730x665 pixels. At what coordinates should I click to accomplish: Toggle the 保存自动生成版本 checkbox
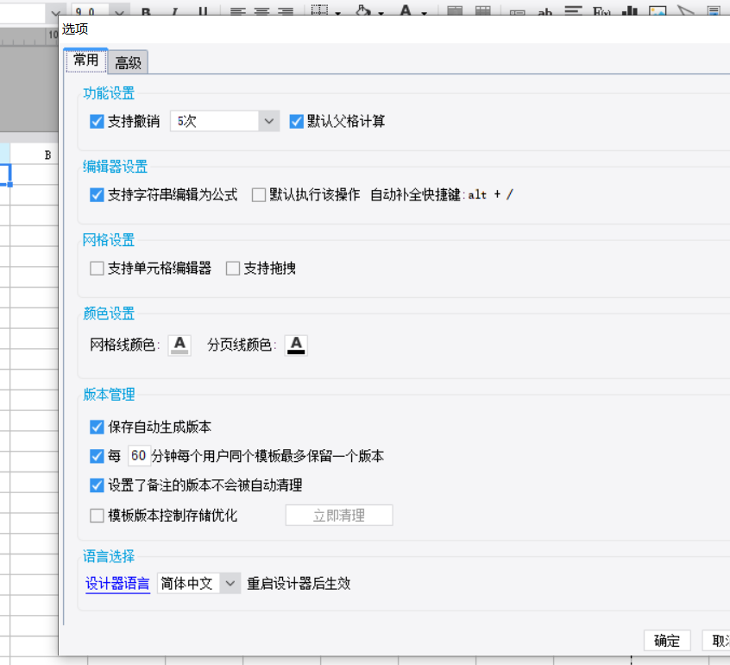click(97, 427)
